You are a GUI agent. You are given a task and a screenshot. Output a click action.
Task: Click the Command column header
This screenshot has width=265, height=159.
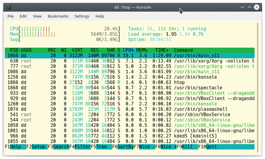coord(183,50)
